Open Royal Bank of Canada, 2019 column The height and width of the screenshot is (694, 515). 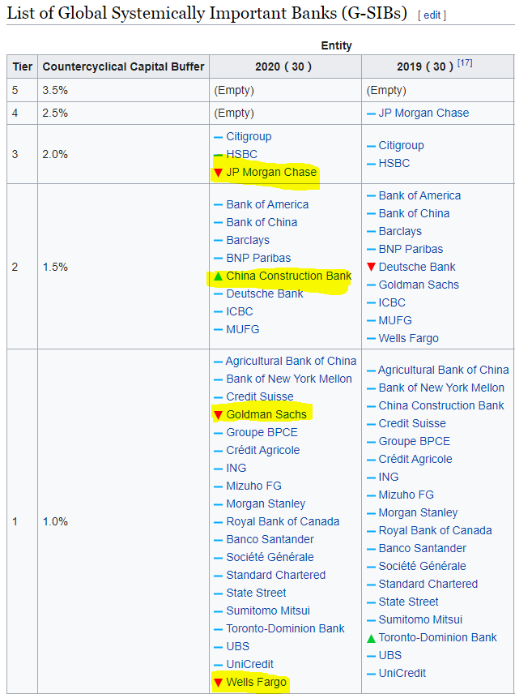(x=436, y=530)
